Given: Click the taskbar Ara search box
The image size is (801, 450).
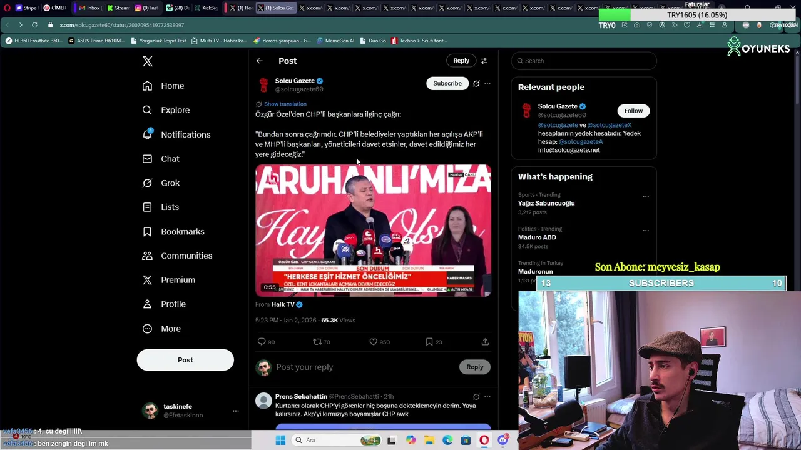Looking at the screenshot, I should [x=337, y=440].
